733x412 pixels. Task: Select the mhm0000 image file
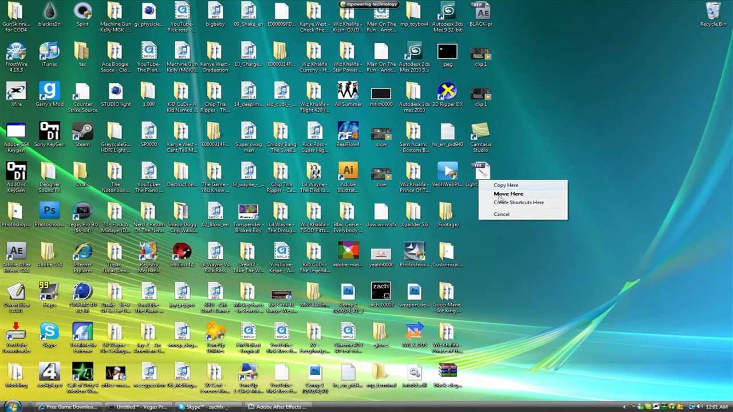pos(381,95)
